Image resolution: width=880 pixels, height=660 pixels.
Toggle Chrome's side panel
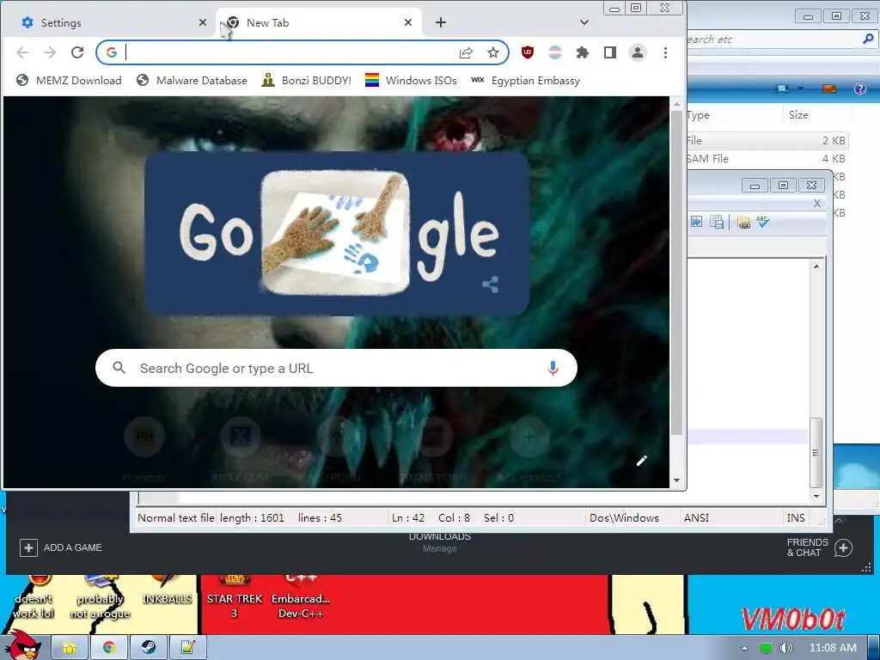pyautogui.click(x=610, y=52)
